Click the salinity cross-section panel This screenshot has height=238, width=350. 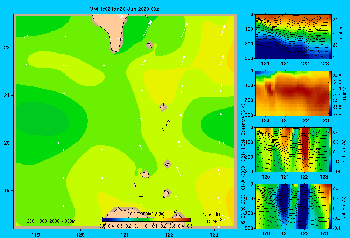[292, 93]
